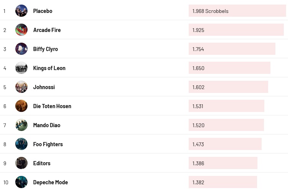The height and width of the screenshot is (190, 288).
Task: Select Kings of Leon's round avatar
Action: pos(21,68)
